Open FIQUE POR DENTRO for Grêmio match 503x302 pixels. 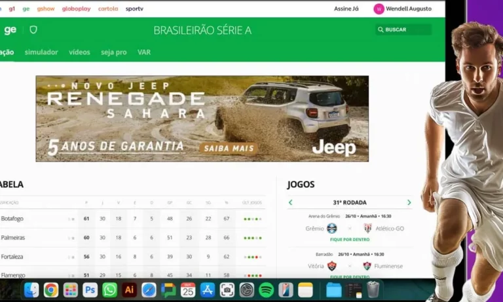[350, 240]
